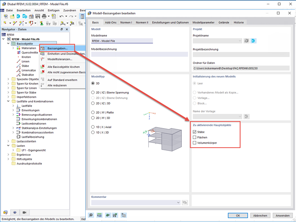296x222 pixels.
Task: Choose Alle reduzieren from context menu
Action: point(57,85)
